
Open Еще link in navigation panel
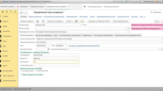coord(143,17)
